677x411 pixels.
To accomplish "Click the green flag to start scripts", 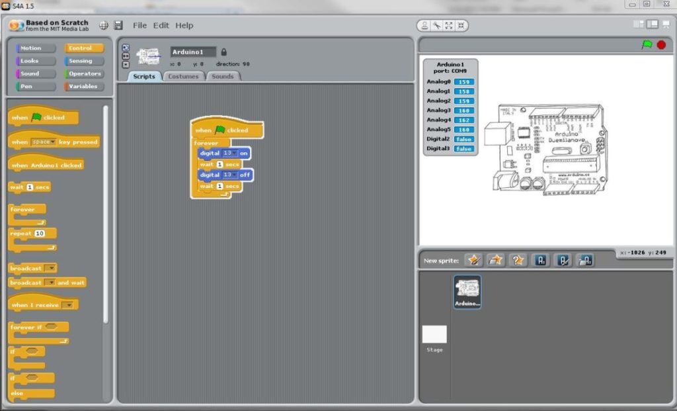I will pos(647,45).
